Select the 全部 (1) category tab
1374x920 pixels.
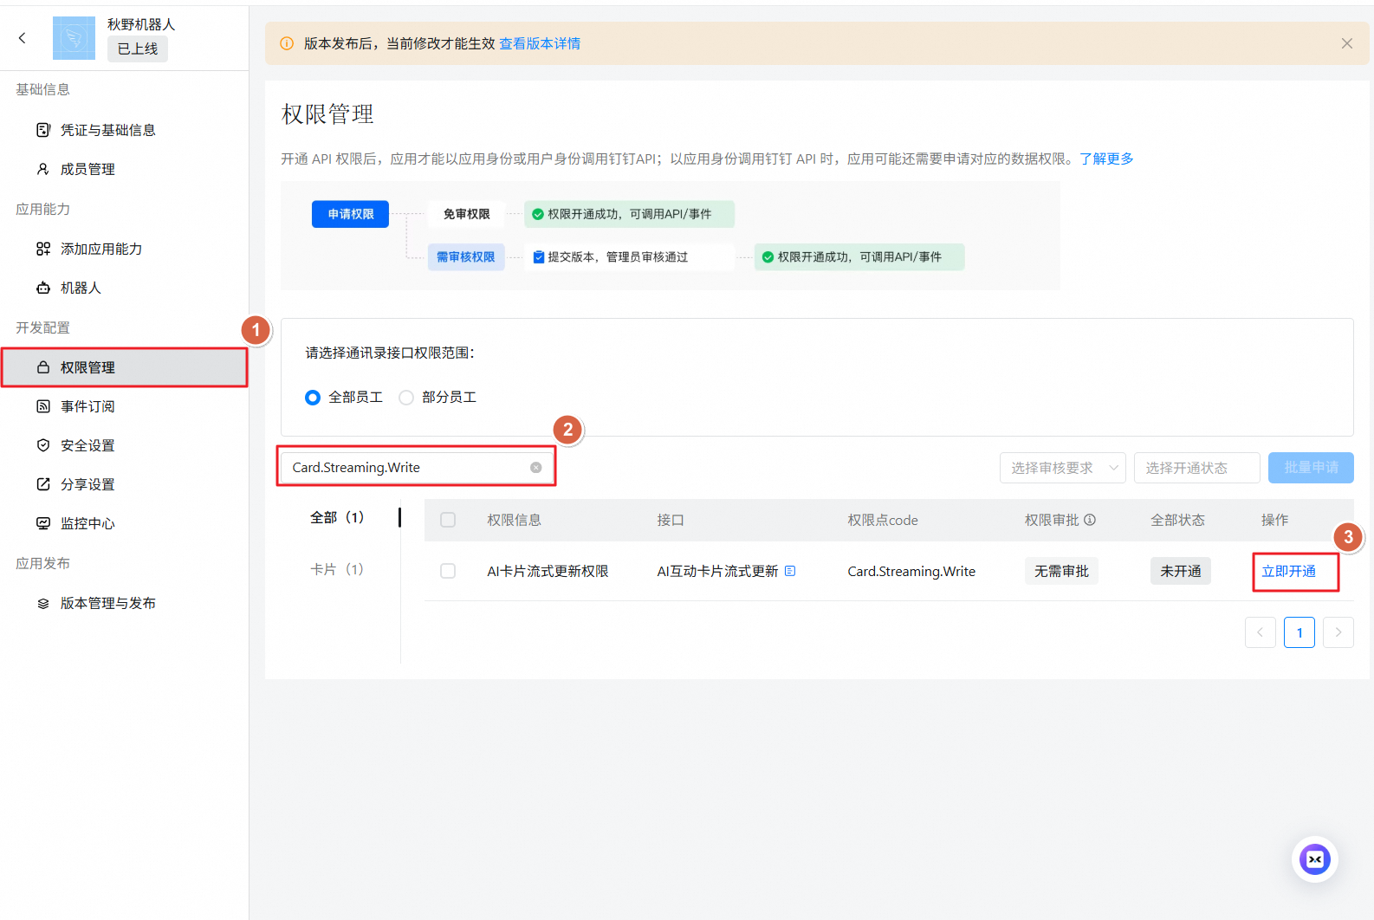[337, 517]
